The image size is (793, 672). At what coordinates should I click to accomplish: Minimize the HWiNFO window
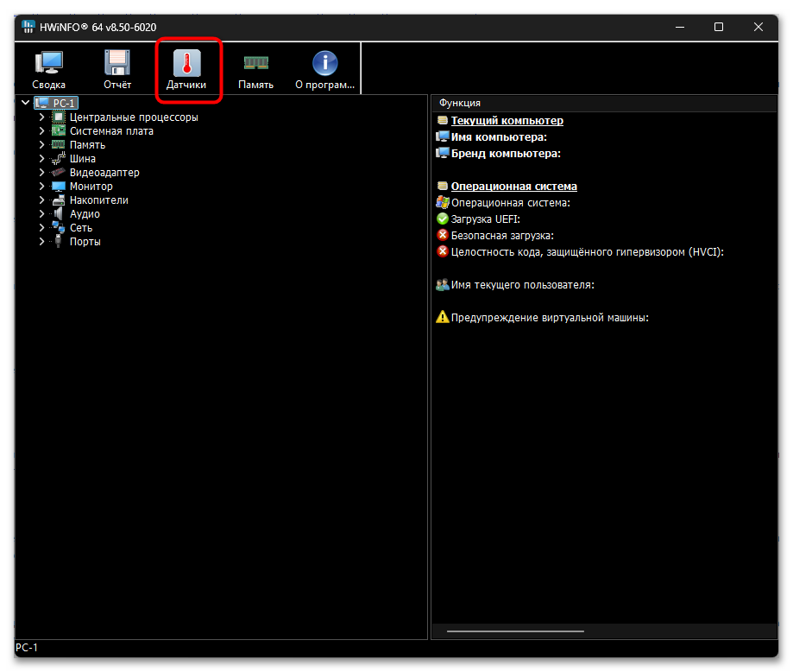pos(680,27)
